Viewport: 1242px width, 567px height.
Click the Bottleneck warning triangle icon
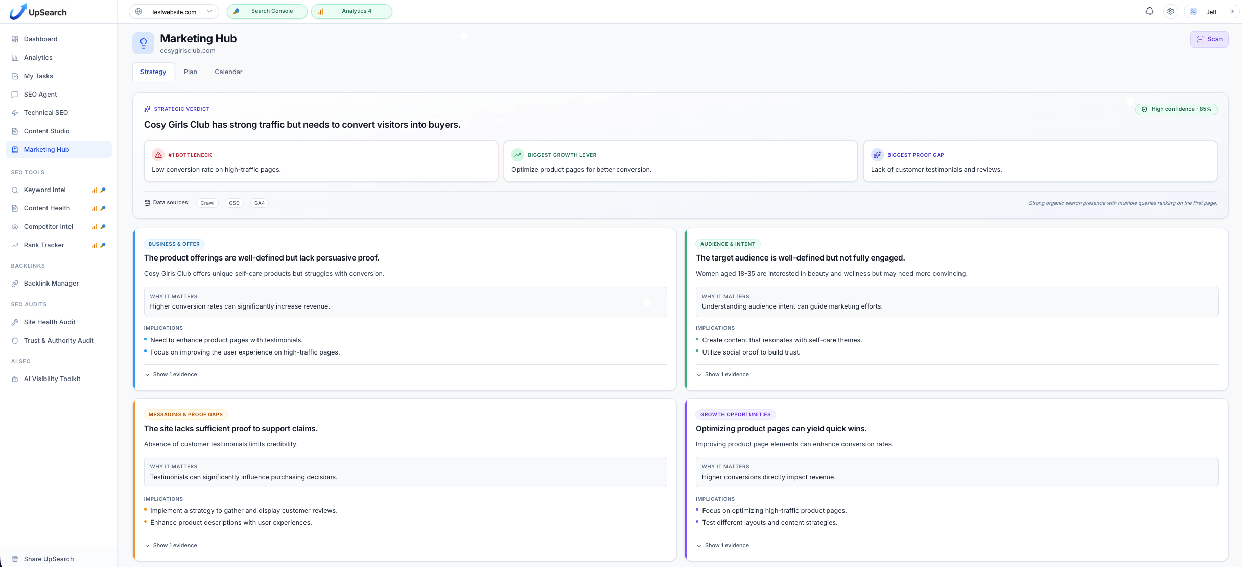coord(158,155)
